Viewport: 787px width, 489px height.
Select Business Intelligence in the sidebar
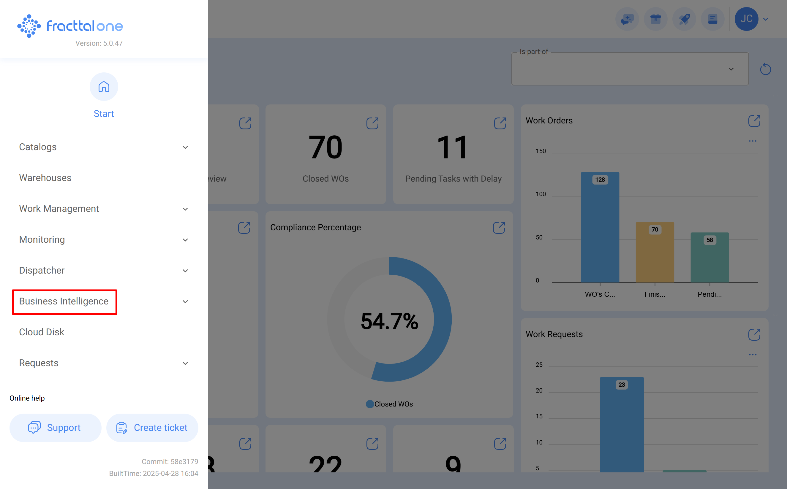pyautogui.click(x=64, y=301)
